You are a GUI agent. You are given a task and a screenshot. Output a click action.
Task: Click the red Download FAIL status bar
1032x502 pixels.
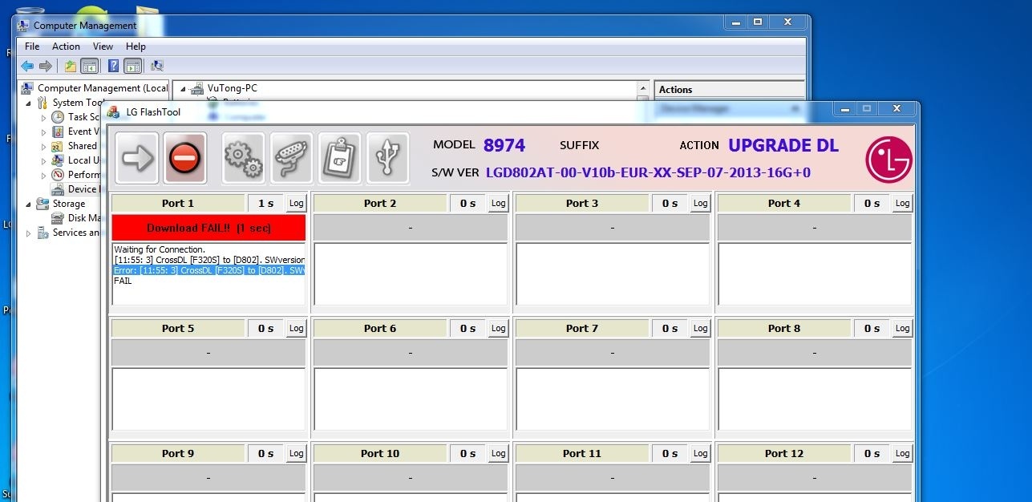point(208,228)
